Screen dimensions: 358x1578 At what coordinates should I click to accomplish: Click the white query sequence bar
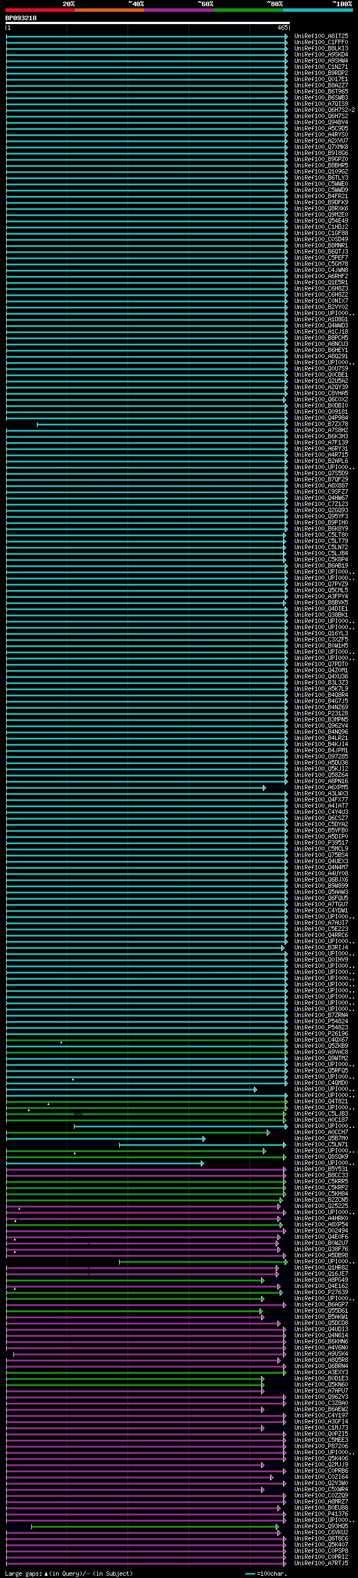(x=148, y=22)
